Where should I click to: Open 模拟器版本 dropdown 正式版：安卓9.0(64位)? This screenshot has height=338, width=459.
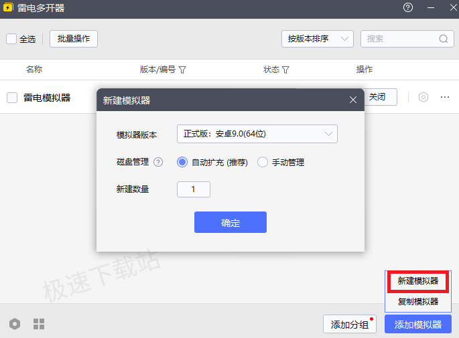[257, 134]
